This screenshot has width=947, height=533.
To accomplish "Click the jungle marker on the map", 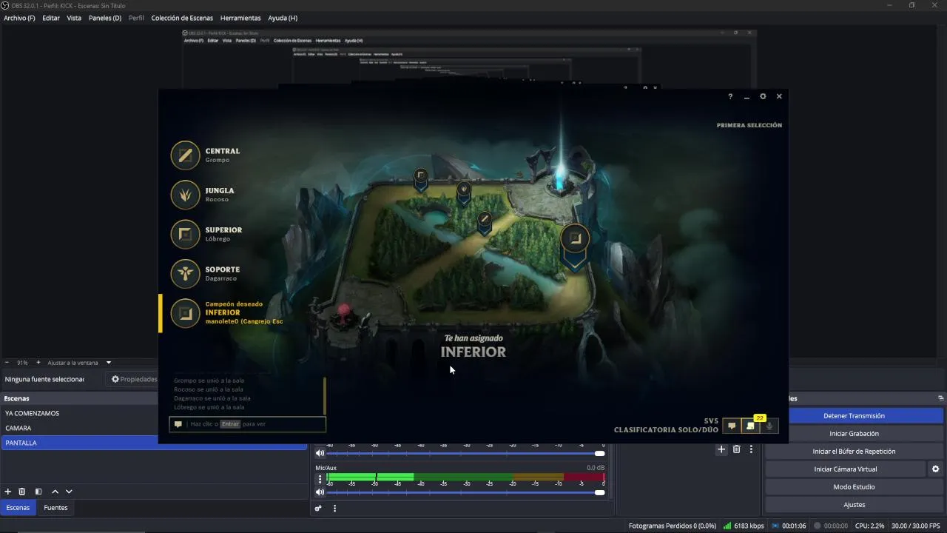I will click(x=464, y=192).
